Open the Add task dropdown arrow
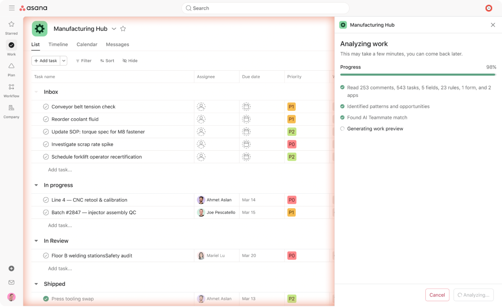The height and width of the screenshot is (308, 502). tap(64, 60)
